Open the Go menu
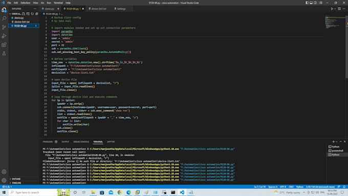 pos(42,3)
